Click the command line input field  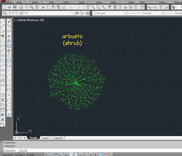(92, 151)
